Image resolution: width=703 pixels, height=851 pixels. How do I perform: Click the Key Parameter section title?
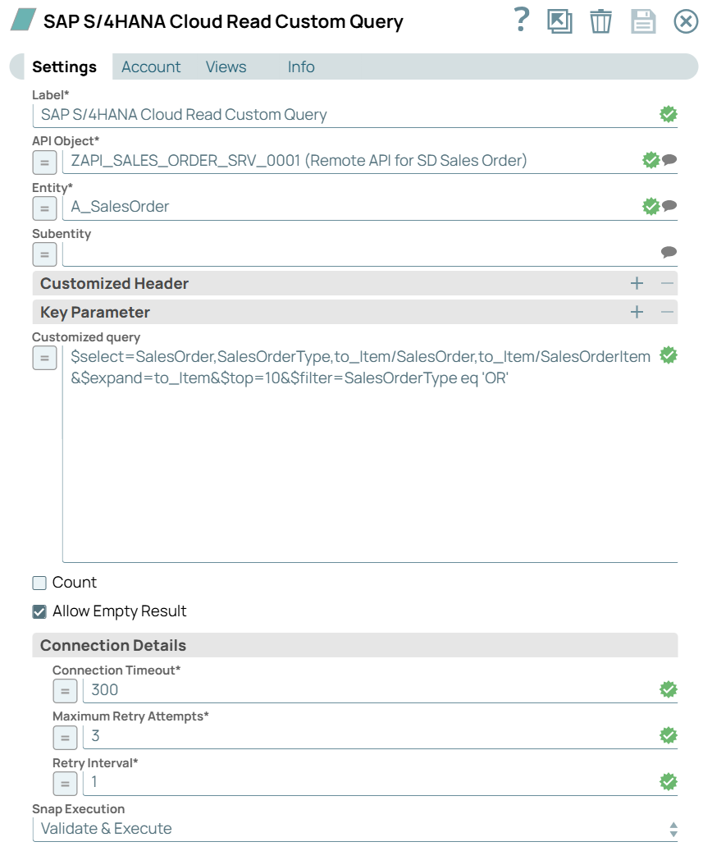tap(95, 312)
